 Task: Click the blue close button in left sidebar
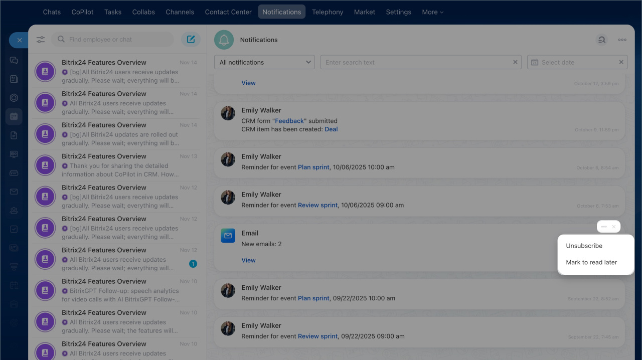coord(19,40)
